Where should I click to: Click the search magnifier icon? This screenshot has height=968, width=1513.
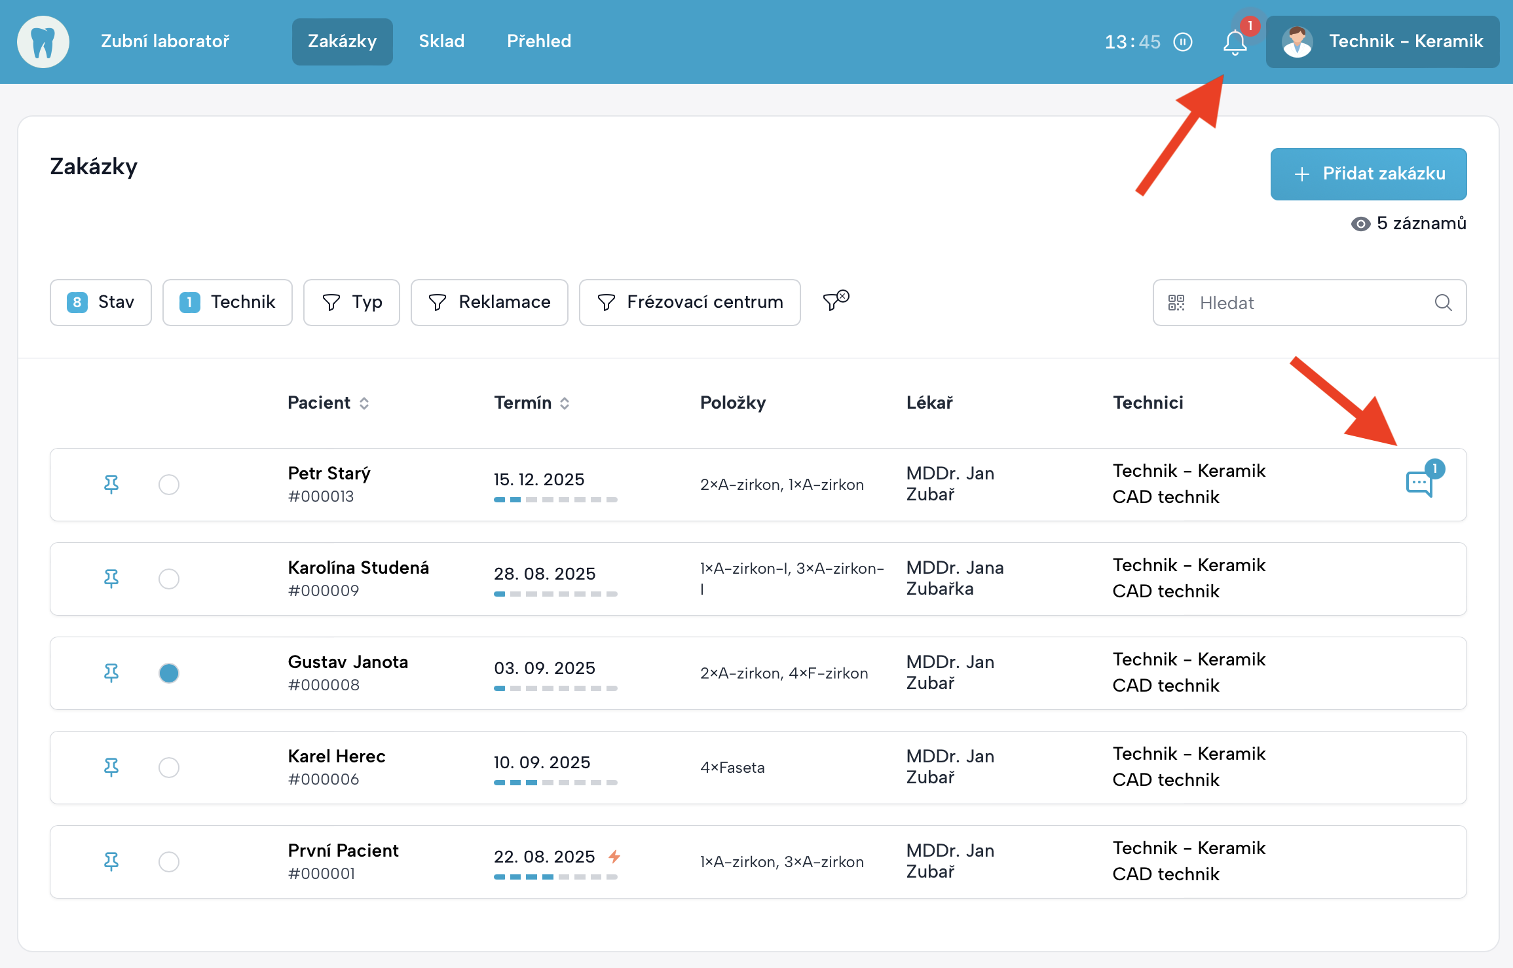pyautogui.click(x=1443, y=303)
